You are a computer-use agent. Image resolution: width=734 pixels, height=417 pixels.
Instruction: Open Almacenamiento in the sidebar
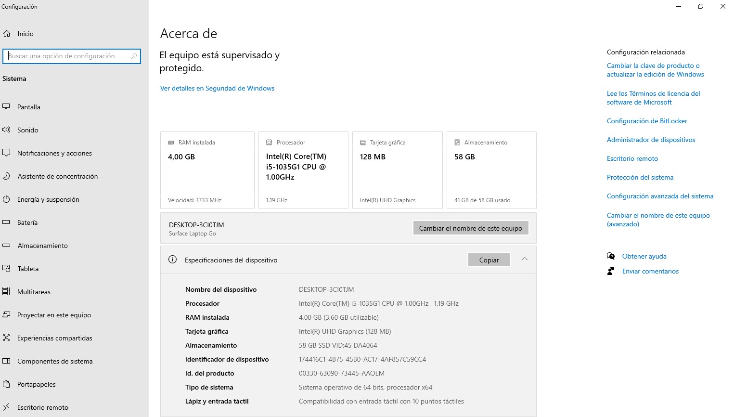42,246
